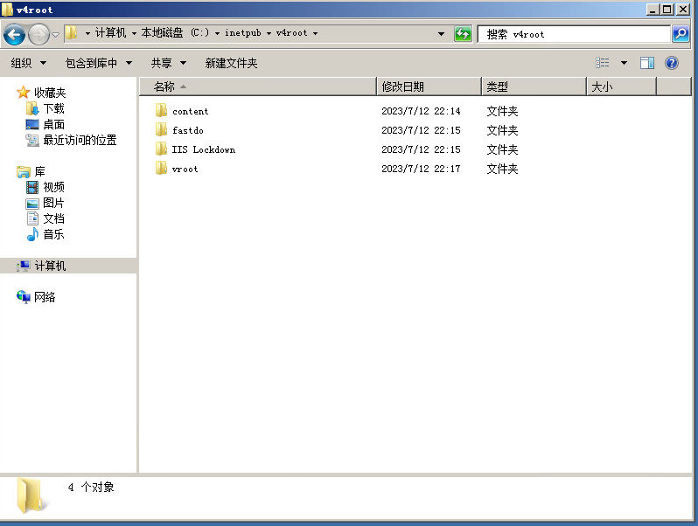Expand the arrow after 计算机 in breadcrumb
The image size is (698, 526).
[x=134, y=33]
